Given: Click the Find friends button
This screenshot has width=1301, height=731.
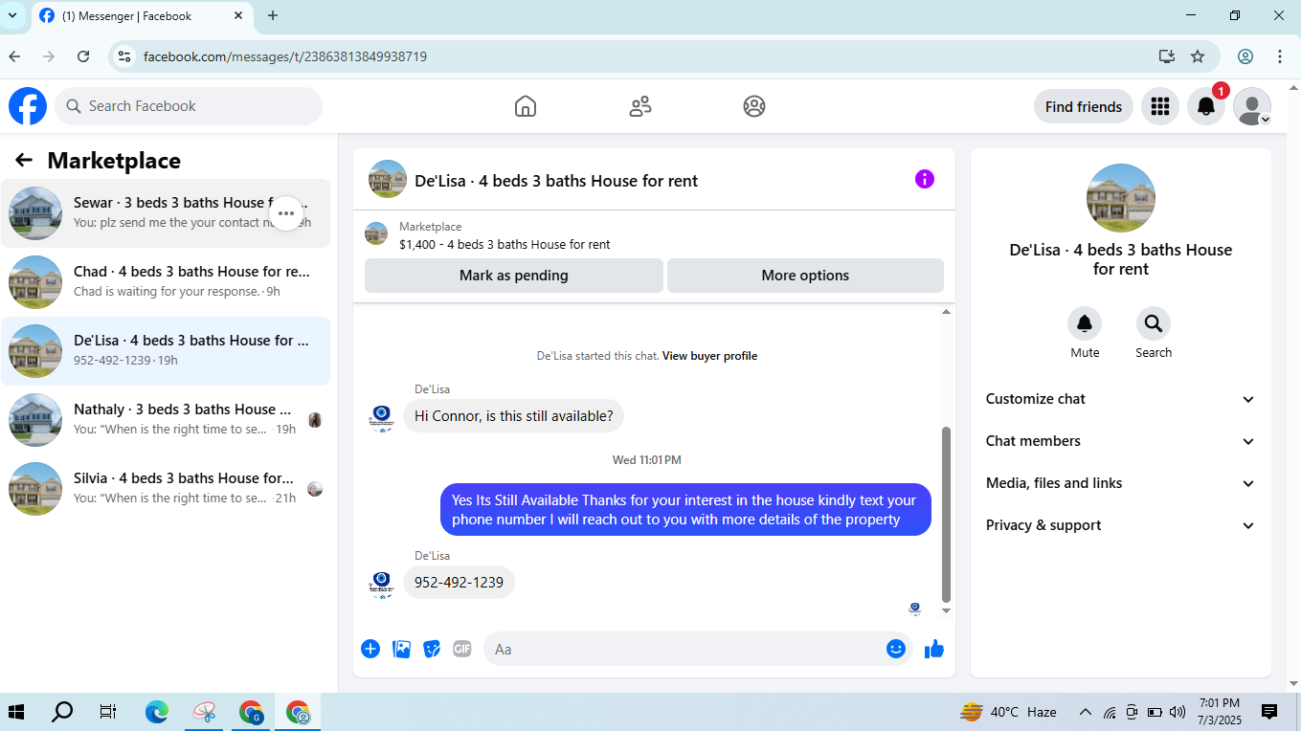Looking at the screenshot, I should coord(1084,106).
